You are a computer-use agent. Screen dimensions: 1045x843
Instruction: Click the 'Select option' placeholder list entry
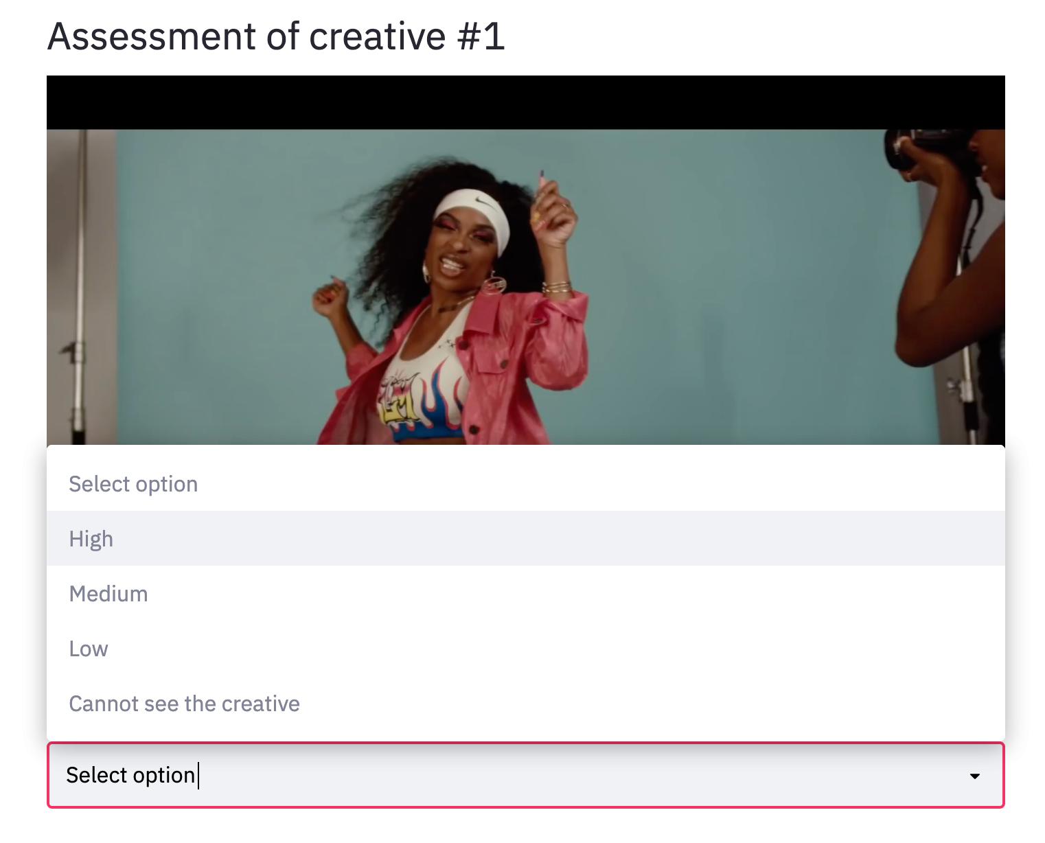click(133, 484)
